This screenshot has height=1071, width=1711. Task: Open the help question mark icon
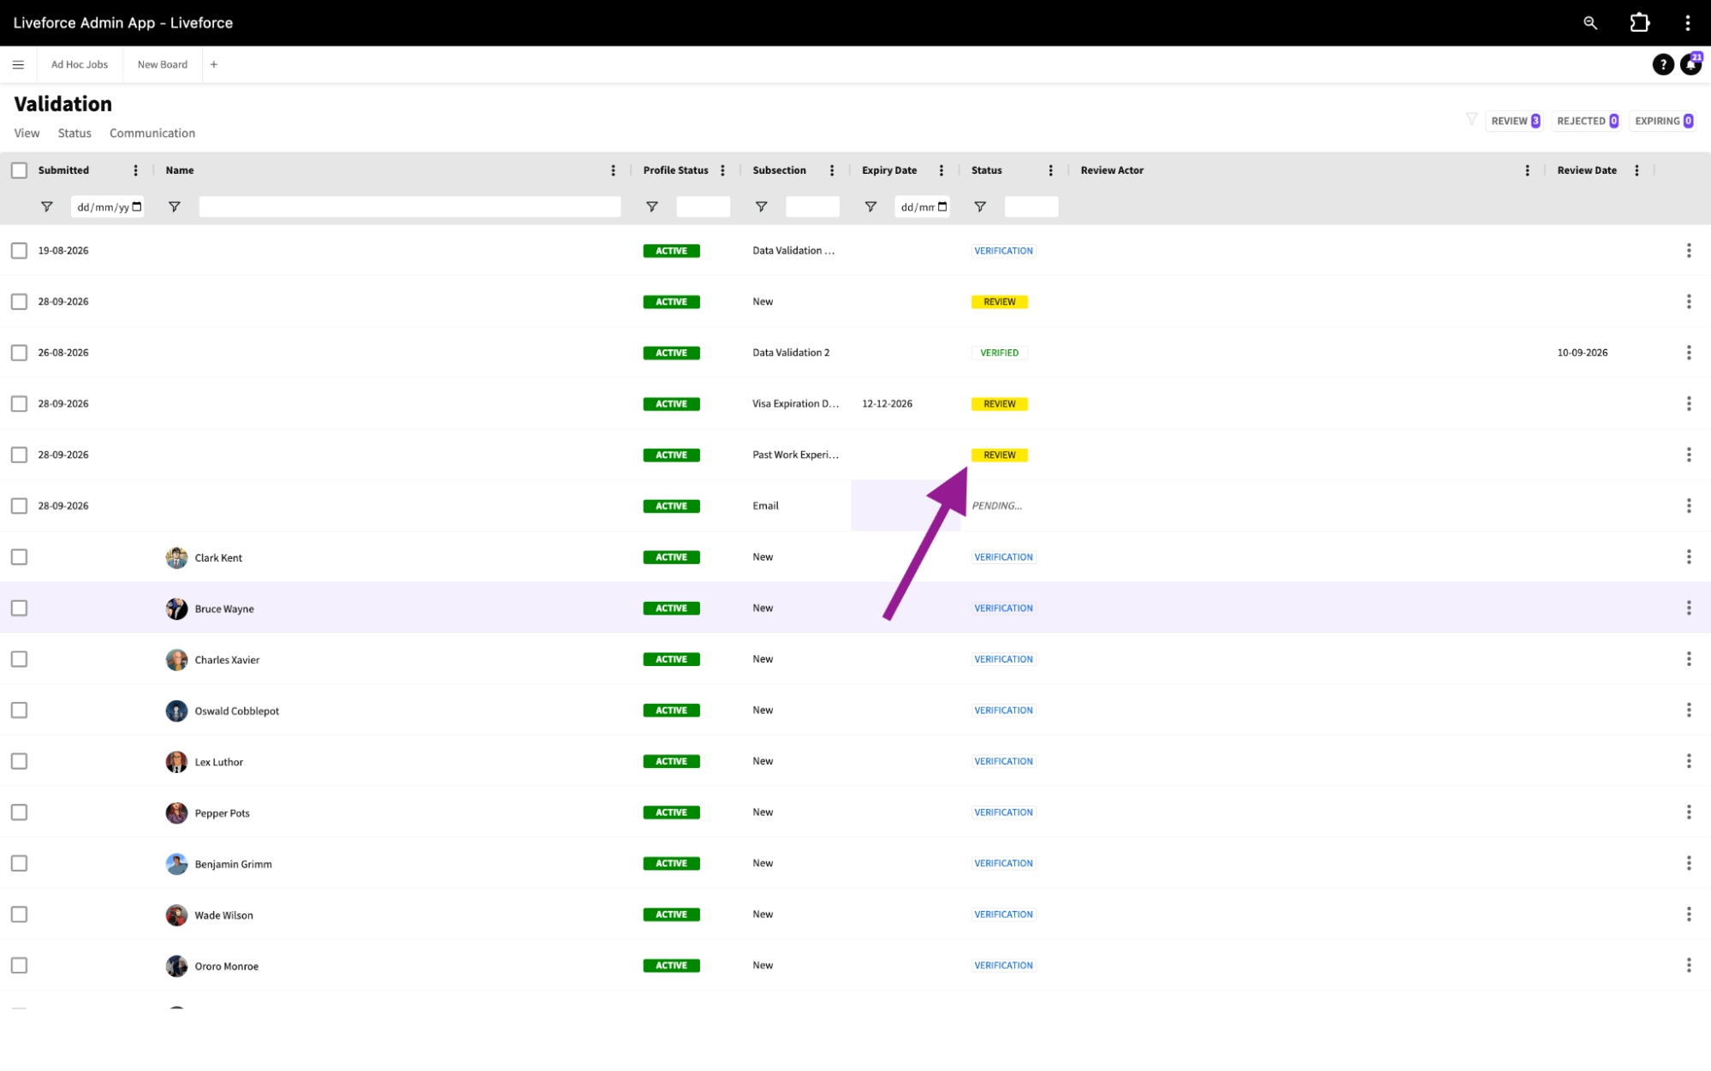point(1662,64)
